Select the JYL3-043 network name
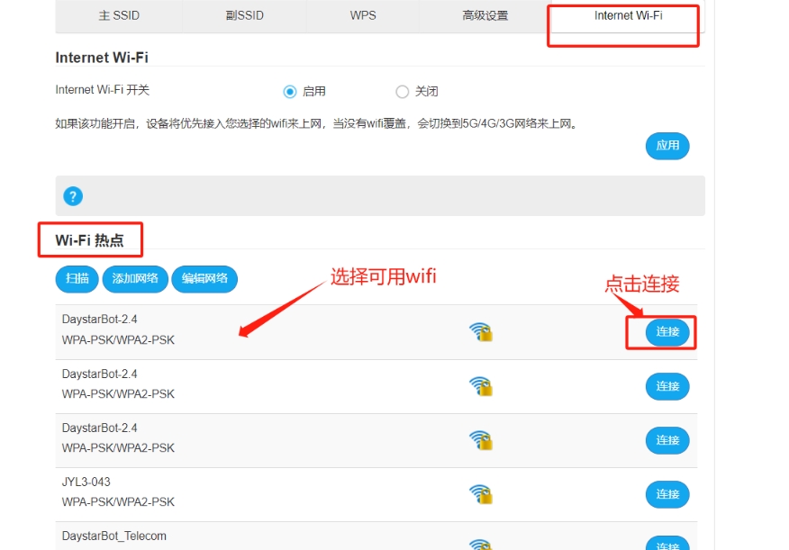The width and height of the screenshot is (789, 550). (x=86, y=482)
